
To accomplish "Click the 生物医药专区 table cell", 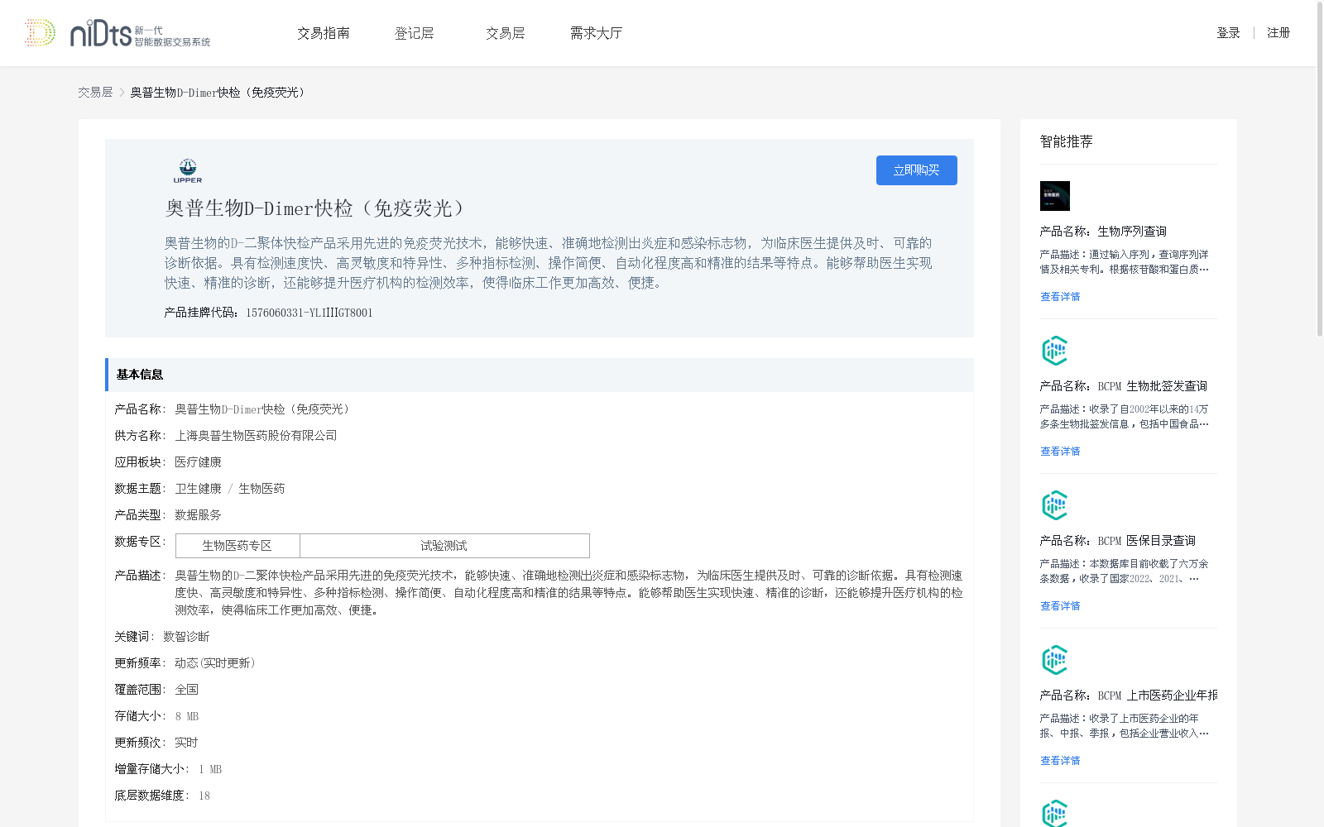I will [237, 546].
